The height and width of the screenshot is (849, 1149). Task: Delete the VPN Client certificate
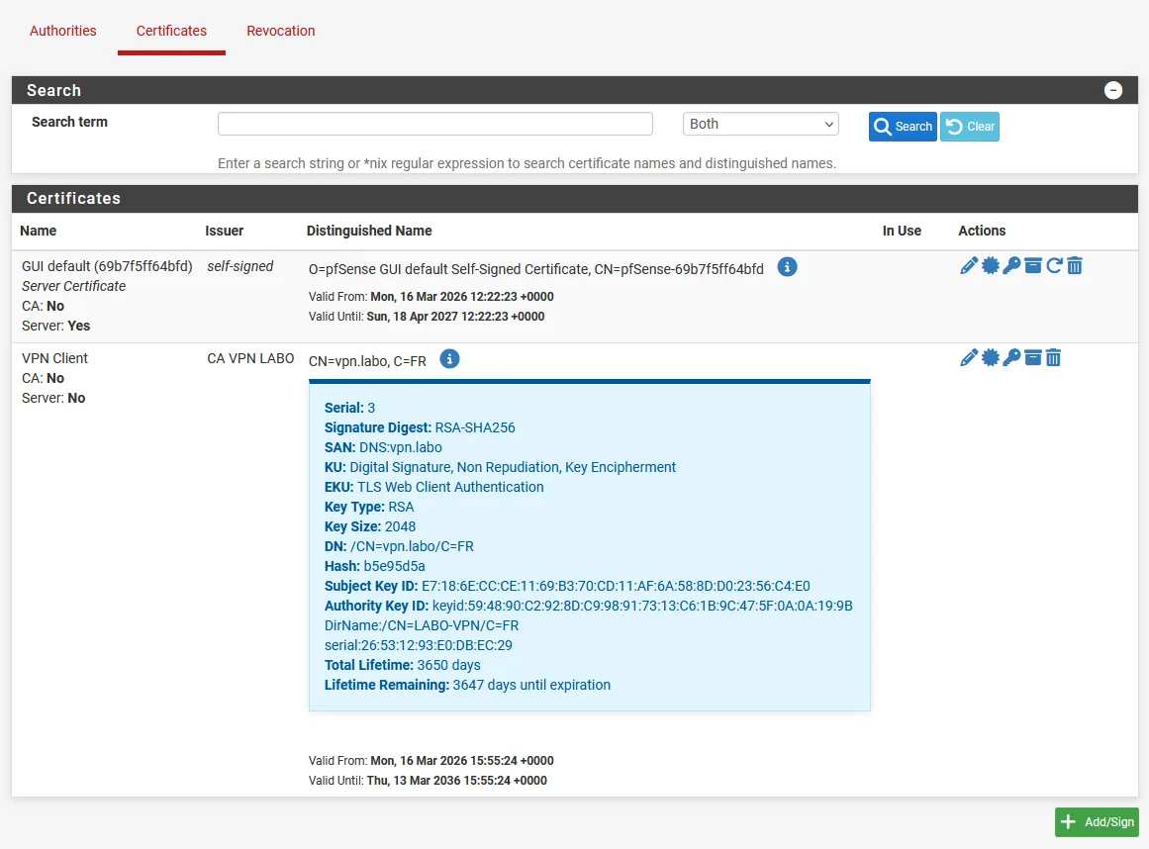[1054, 357]
